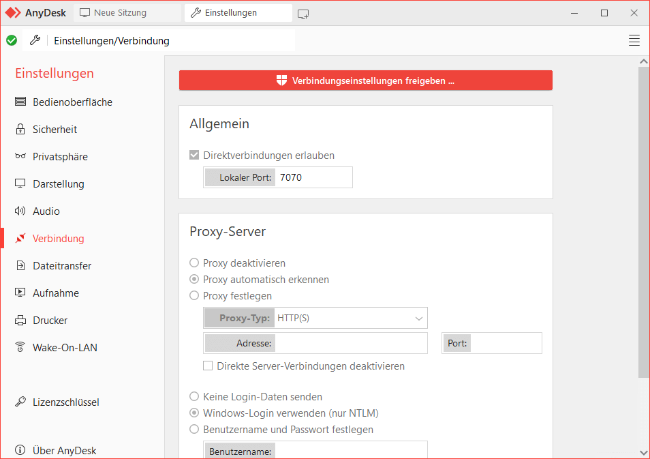
Task: Click into the Lokaler Port field
Action: coord(313,177)
